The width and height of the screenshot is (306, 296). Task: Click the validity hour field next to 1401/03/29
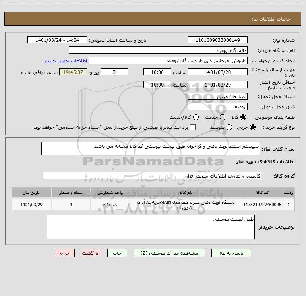click(157, 85)
